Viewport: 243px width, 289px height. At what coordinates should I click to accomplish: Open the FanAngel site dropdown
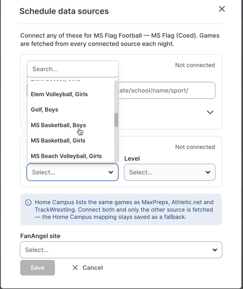[x=121, y=250]
